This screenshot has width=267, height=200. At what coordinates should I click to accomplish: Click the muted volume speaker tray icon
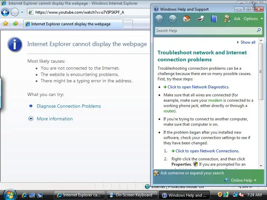pos(241,195)
